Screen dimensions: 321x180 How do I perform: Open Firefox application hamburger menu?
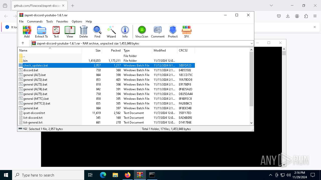pos(315,16)
